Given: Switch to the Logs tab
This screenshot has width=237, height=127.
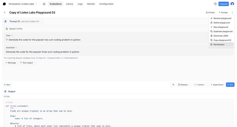Looking at the screenshot, I should point(80,4).
